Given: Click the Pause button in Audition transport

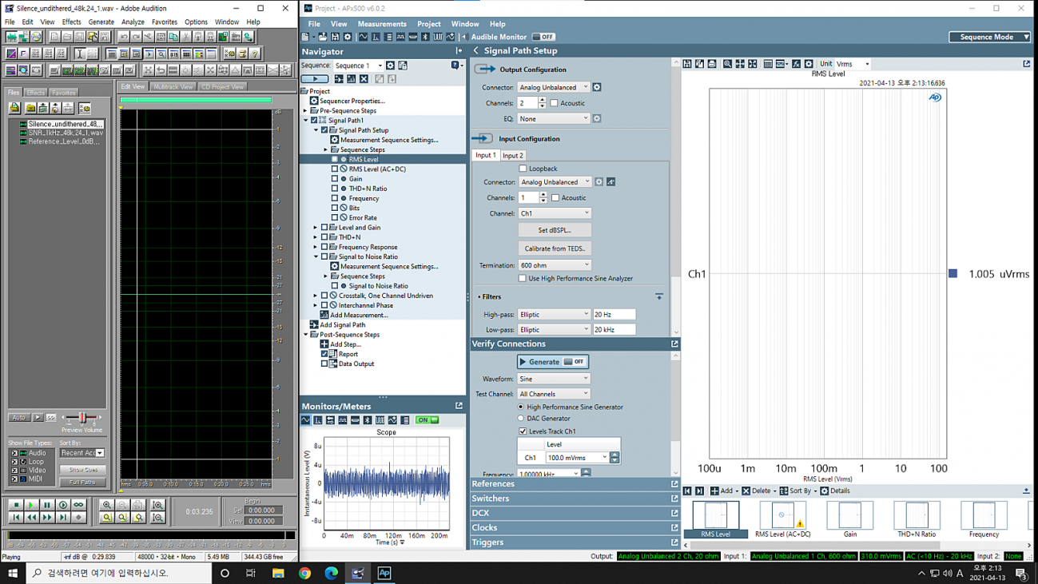Looking at the screenshot, I should [x=47, y=505].
